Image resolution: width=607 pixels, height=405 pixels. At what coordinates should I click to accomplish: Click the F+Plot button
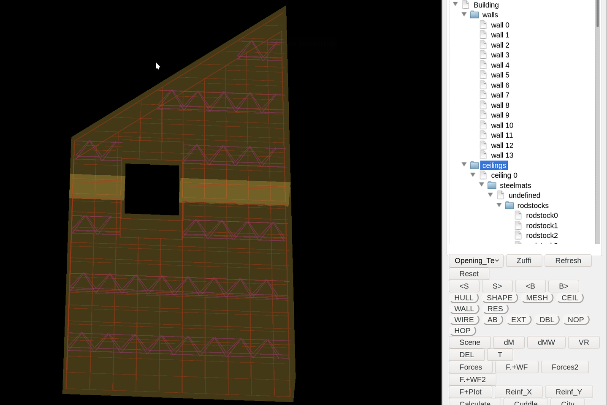471,392
